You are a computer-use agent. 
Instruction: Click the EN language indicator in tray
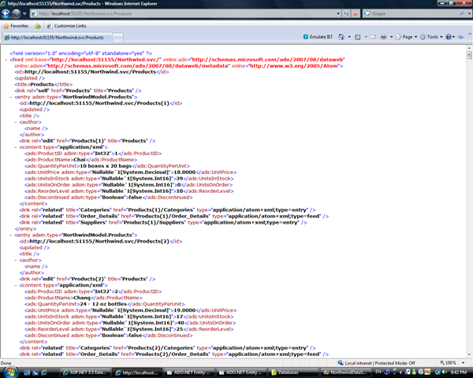click(x=378, y=372)
